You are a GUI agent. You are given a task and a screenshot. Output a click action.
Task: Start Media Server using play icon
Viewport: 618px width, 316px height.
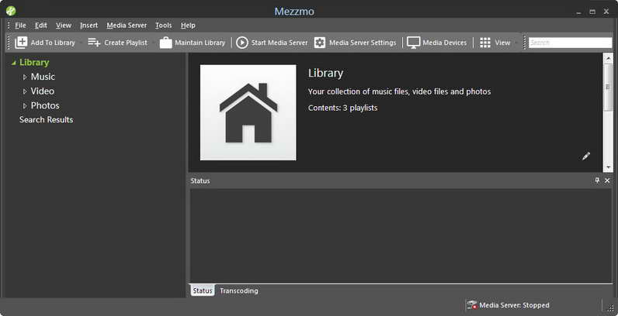(x=242, y=43)
